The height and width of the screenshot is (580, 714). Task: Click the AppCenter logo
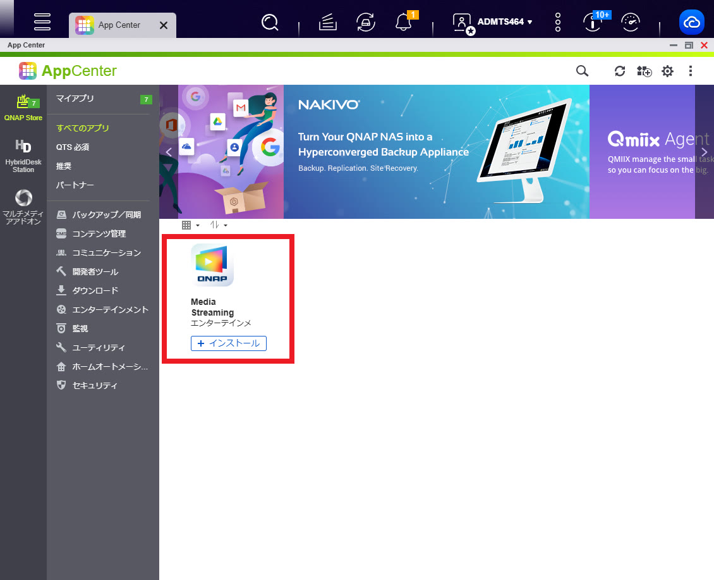(68, 71)
